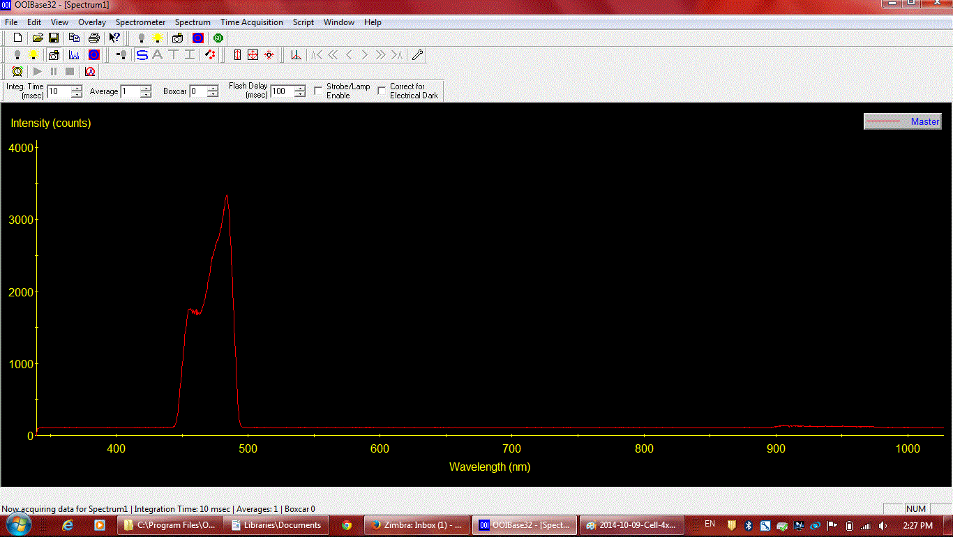The image size is (953, 537).
Task: Open the Time Acquisition menu
Action: 252,22
